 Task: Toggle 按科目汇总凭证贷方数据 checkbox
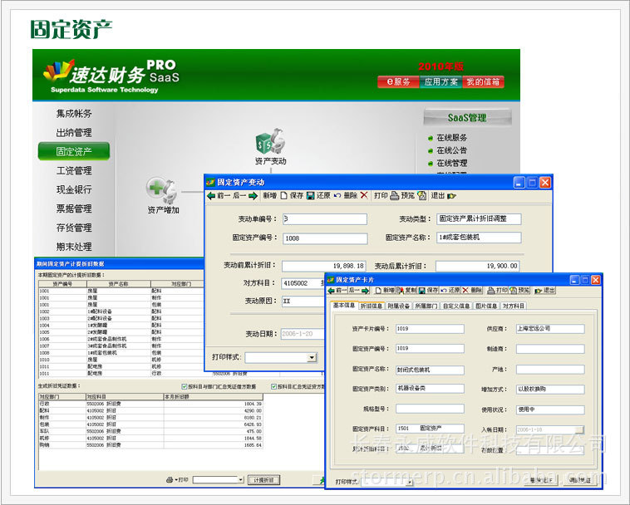[x=273, y=386]
